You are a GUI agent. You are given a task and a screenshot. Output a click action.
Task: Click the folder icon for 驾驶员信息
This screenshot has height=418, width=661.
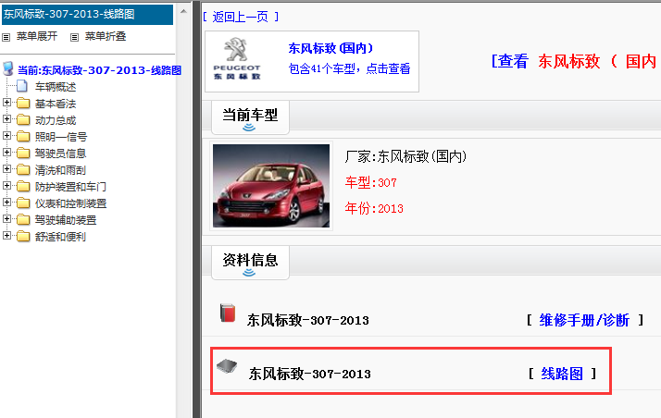pyautogui.click(x=23, y=154)
